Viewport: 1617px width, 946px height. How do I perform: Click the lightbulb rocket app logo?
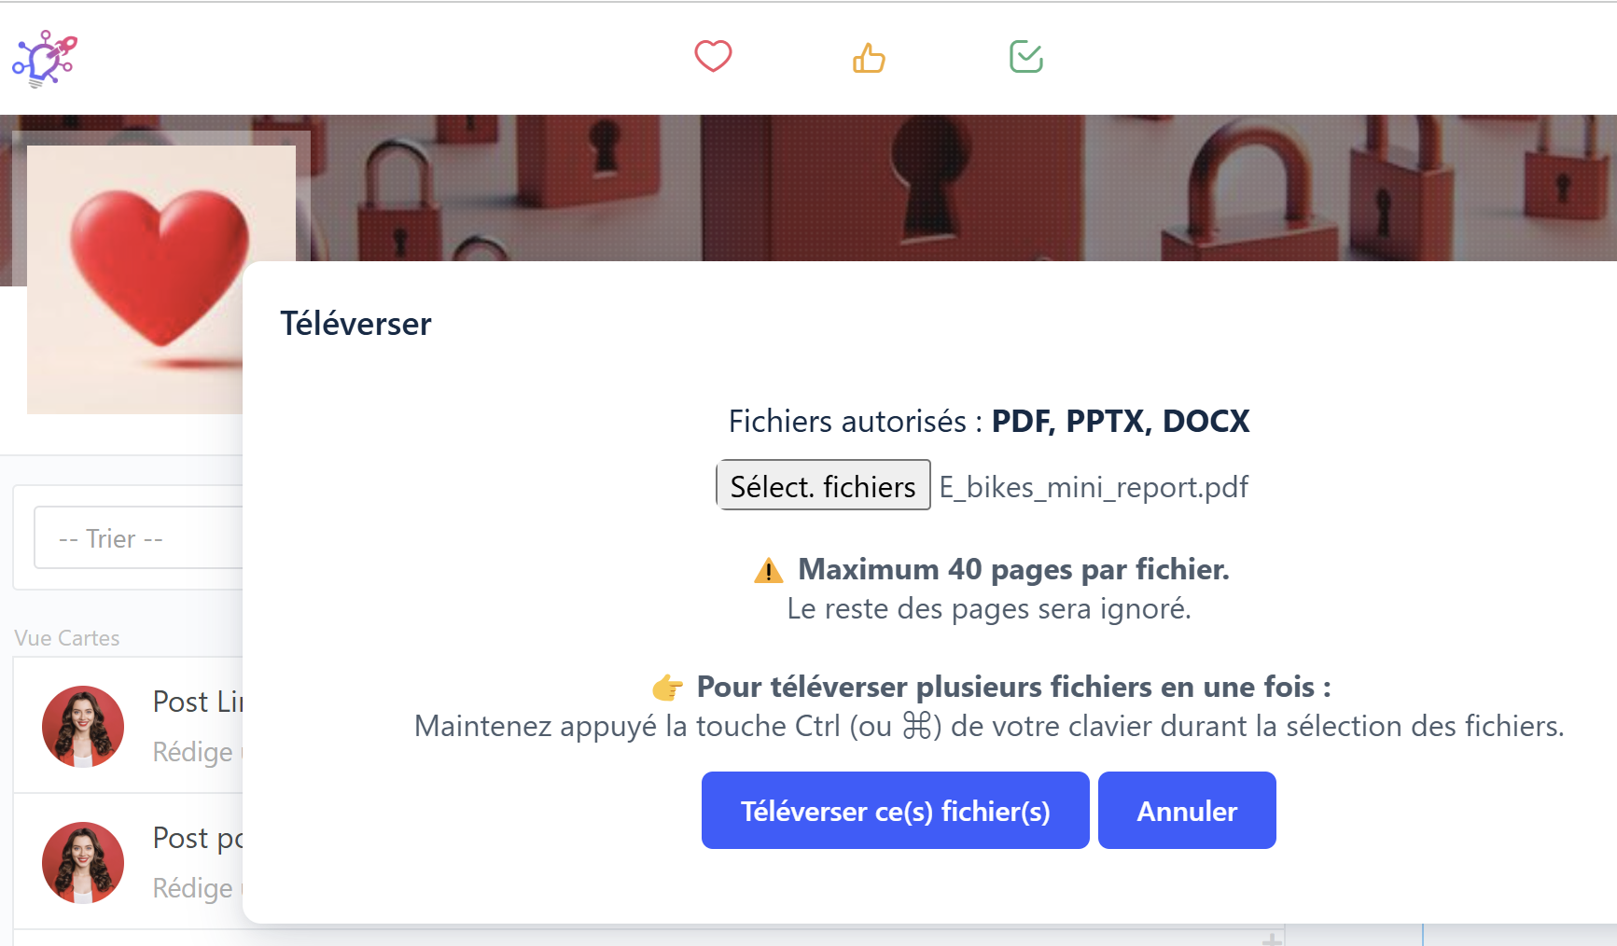point(45,59)
